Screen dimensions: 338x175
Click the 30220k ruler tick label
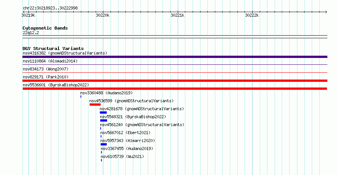[103, 15]
